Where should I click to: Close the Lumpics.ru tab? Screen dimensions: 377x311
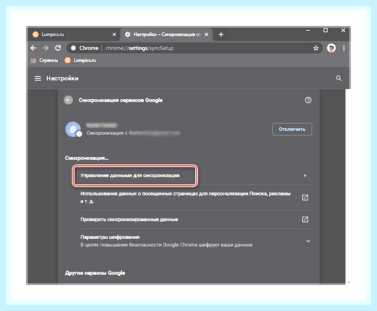(114, 35)
